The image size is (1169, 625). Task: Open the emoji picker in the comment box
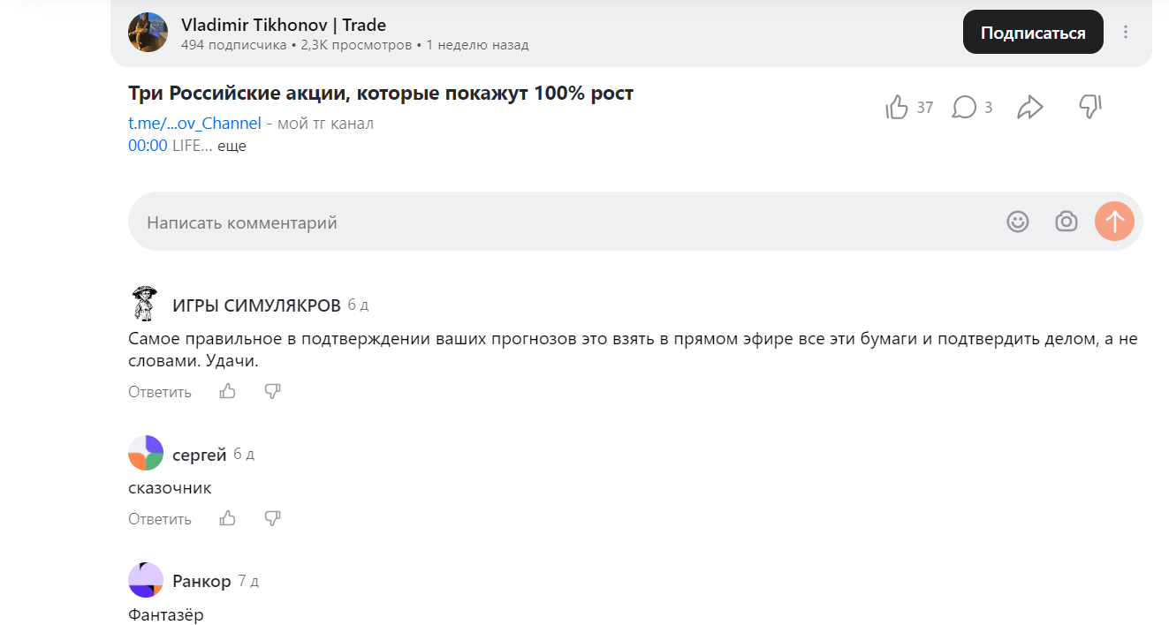(x=1017, y=222)
